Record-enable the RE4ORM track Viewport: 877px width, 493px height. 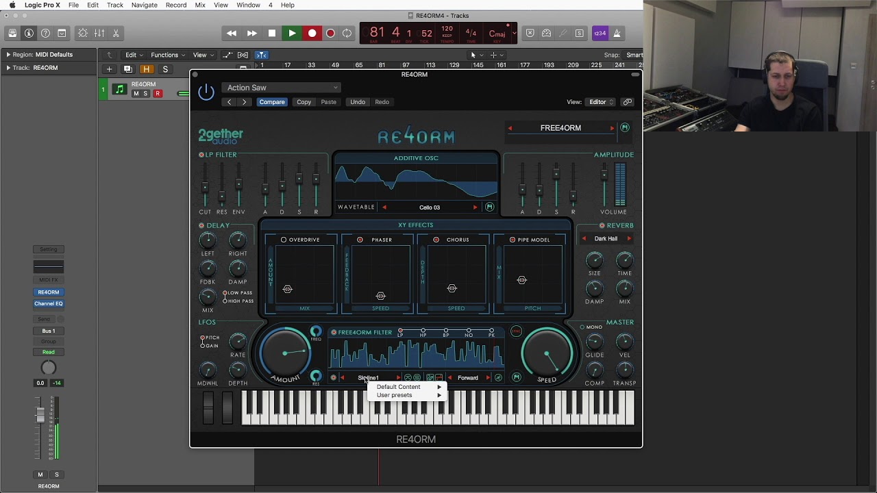pyautogui.click(x=158, y=93)
